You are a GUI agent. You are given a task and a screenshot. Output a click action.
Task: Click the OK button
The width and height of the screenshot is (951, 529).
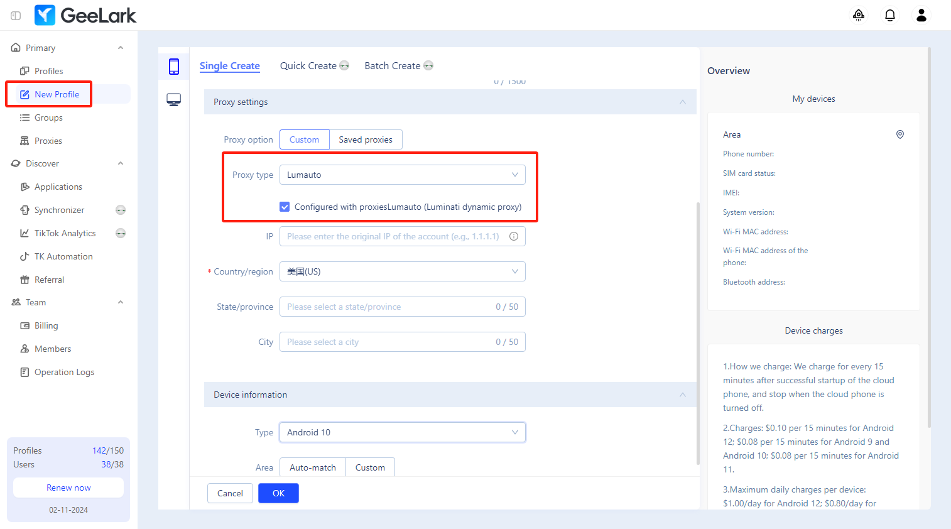(x=278, y=493)
